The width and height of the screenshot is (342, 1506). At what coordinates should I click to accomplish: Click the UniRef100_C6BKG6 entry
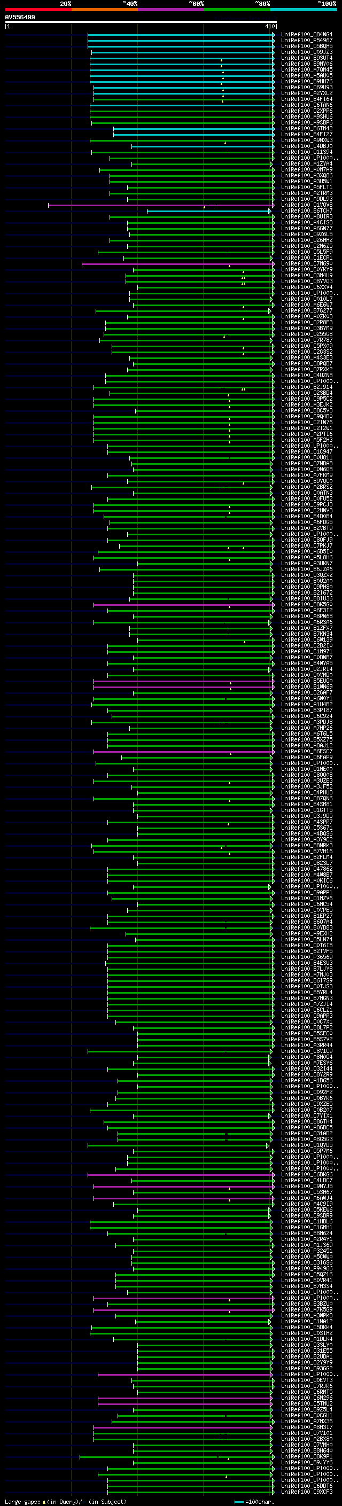306,1175
